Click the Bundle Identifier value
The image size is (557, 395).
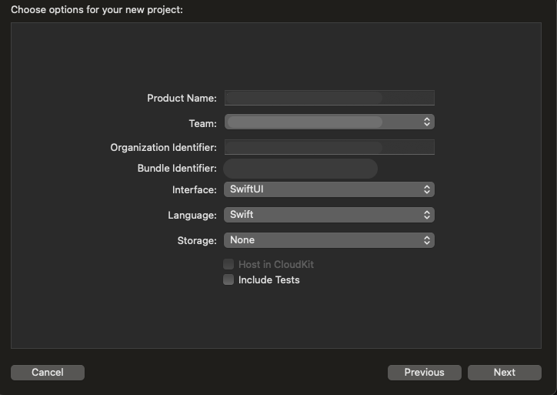(x=300, y=169)
